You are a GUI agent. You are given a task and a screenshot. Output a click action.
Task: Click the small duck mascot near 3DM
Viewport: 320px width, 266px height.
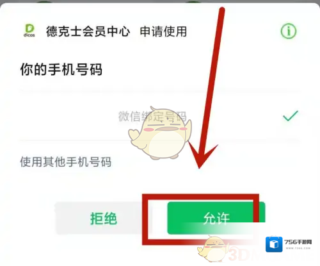(212, 249)
